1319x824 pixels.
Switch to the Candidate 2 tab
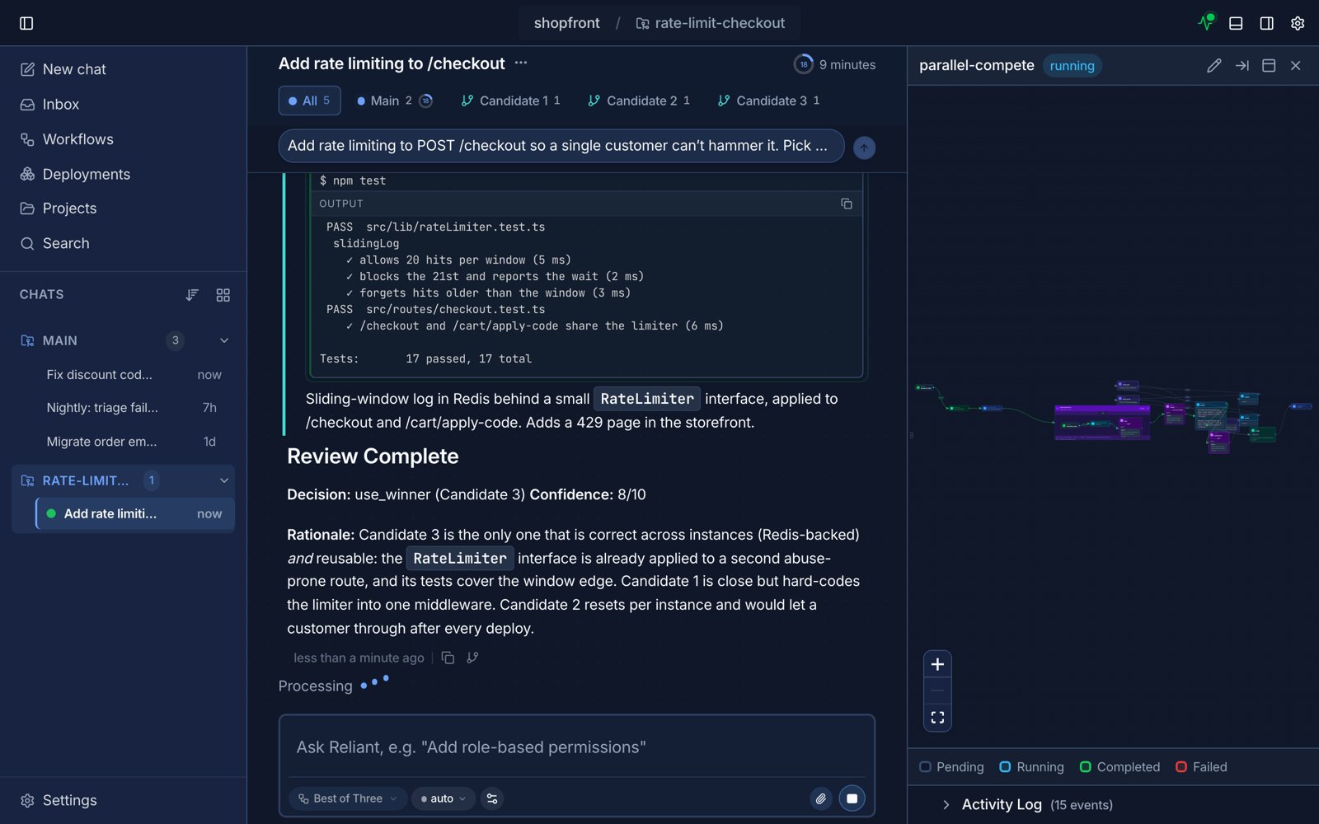(x=639, y=101)
